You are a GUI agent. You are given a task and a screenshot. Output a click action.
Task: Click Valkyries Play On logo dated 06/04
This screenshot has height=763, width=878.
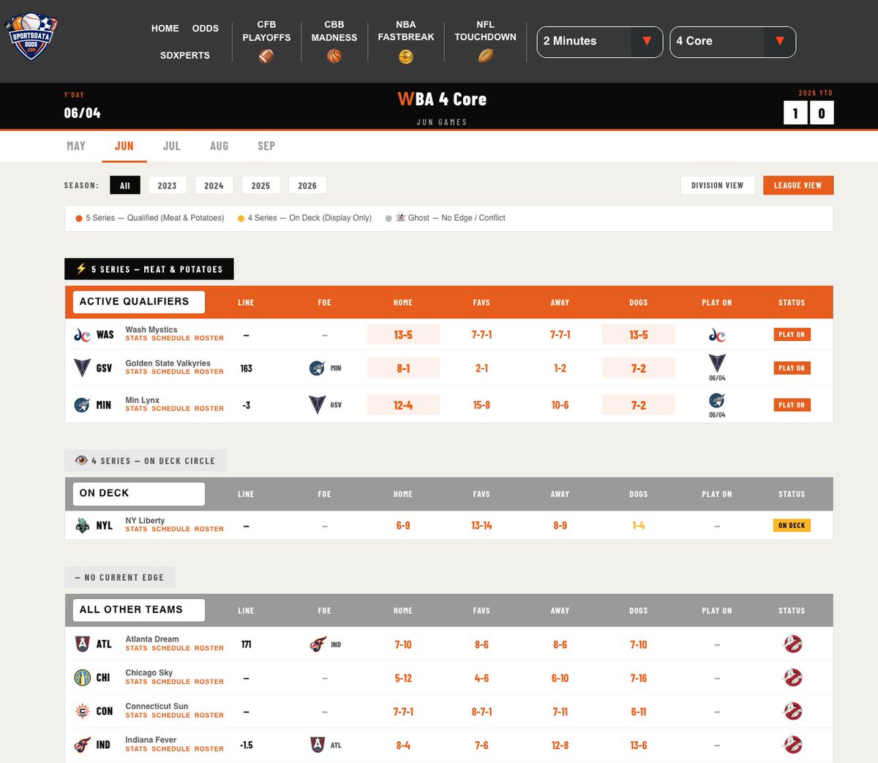(717, 364)
